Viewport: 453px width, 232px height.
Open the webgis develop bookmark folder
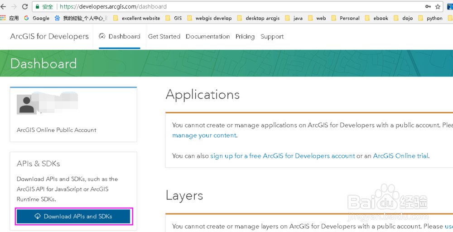pyautogui.click(x=209, y=18)
